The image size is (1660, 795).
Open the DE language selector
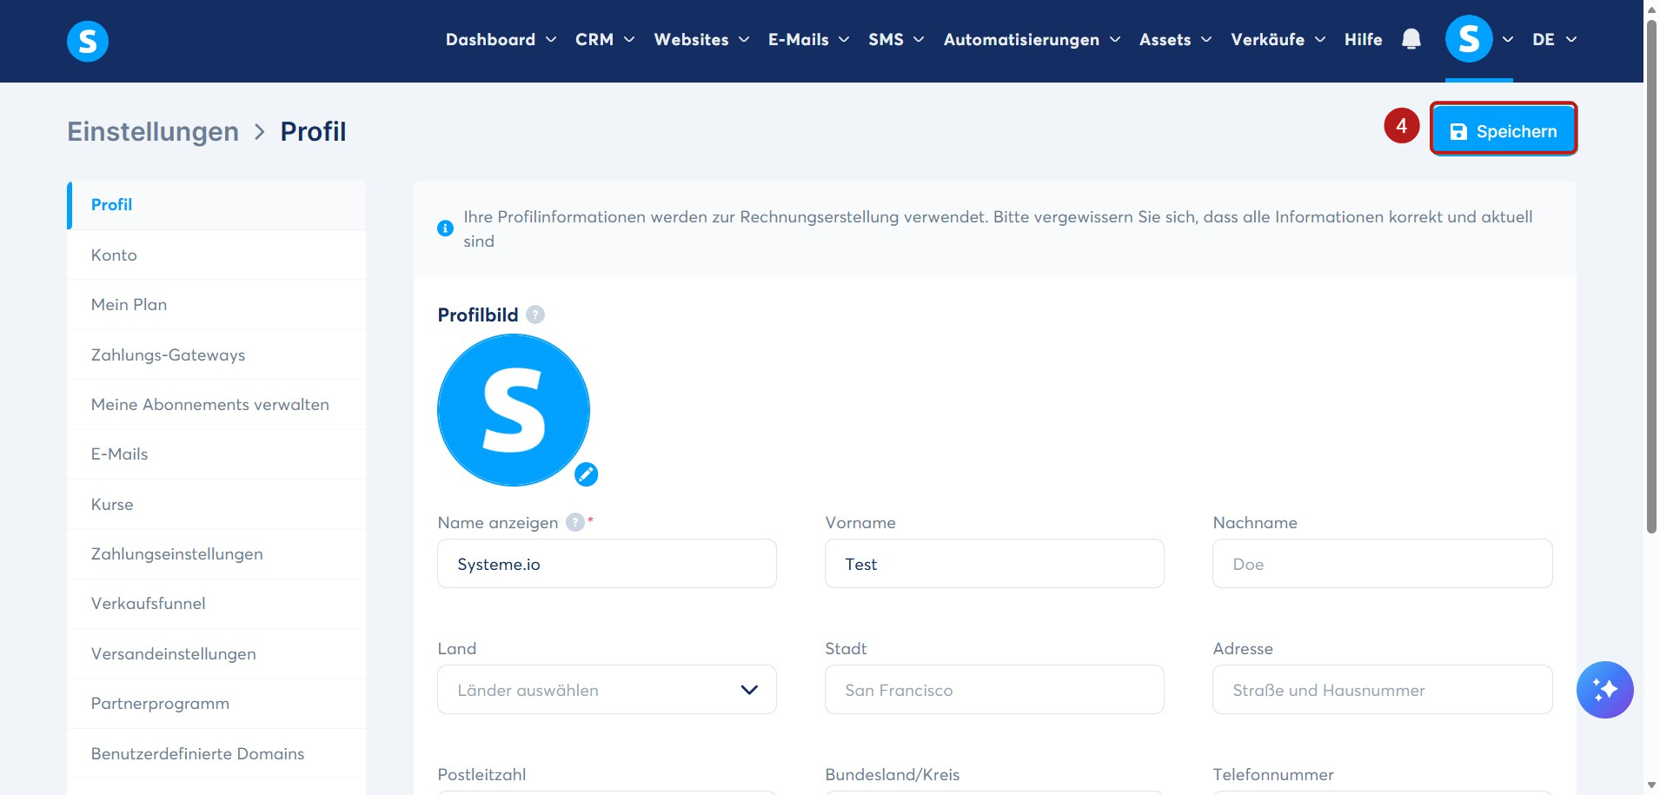1554,39
